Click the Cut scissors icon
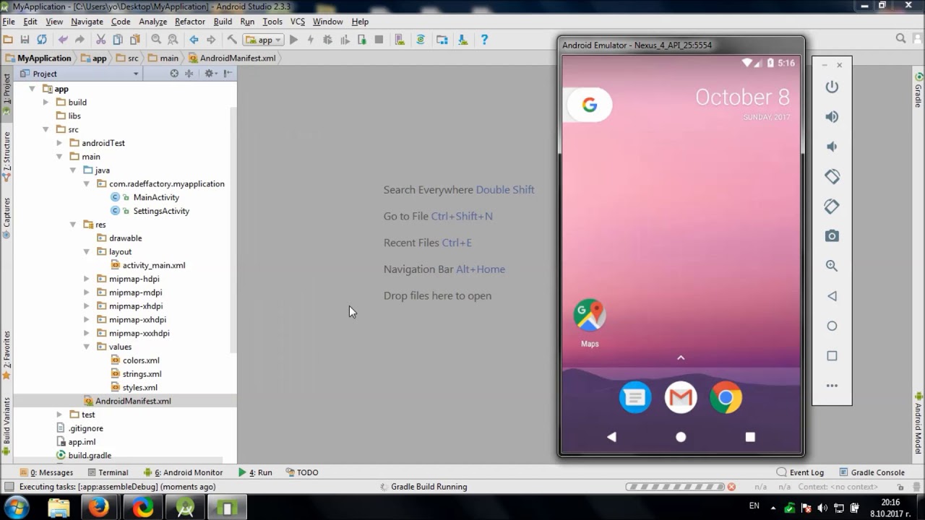The height and width of the screenshot is (520, 925). coord(100,40)
